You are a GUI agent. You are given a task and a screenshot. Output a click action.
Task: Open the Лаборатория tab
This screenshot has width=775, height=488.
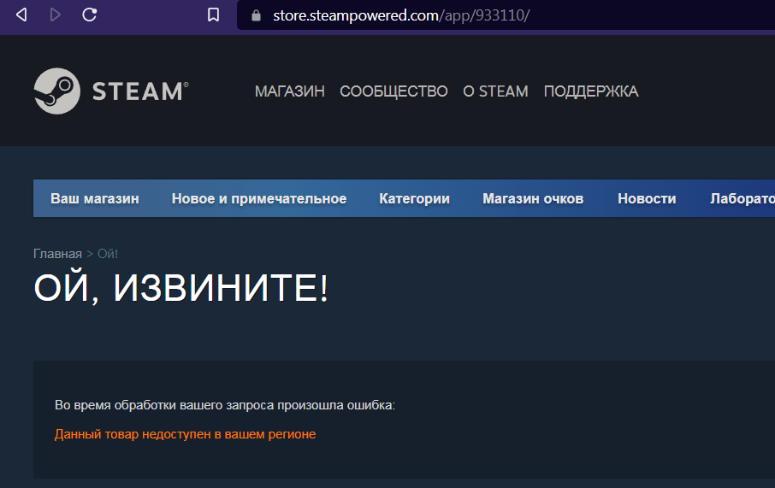coord(742,198)
